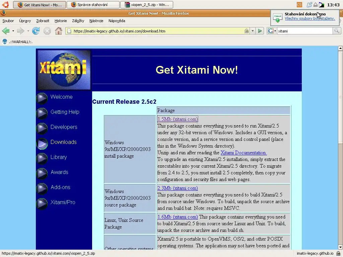The width and height of the screenshot is (343, 257).
Task: Open the Awards navigation link
Action: tap(59, 172)
